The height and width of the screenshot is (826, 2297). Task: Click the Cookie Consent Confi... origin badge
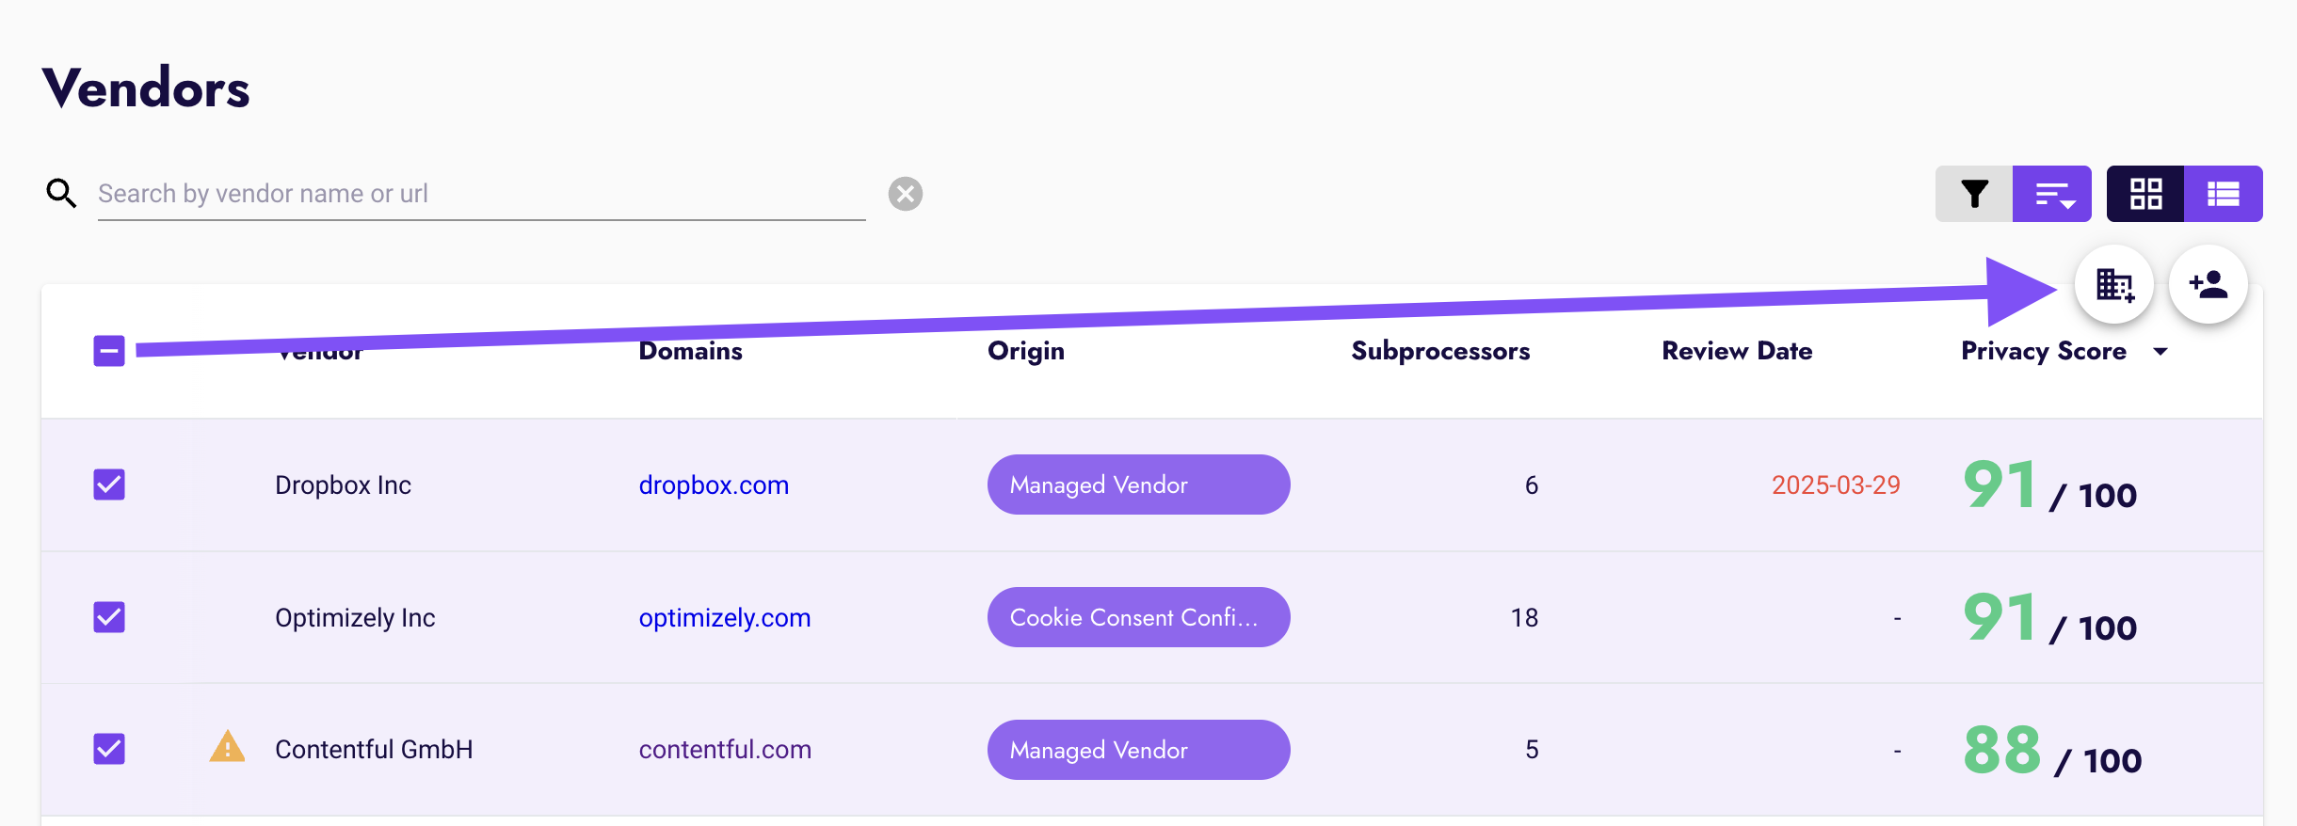[1138, 617]
